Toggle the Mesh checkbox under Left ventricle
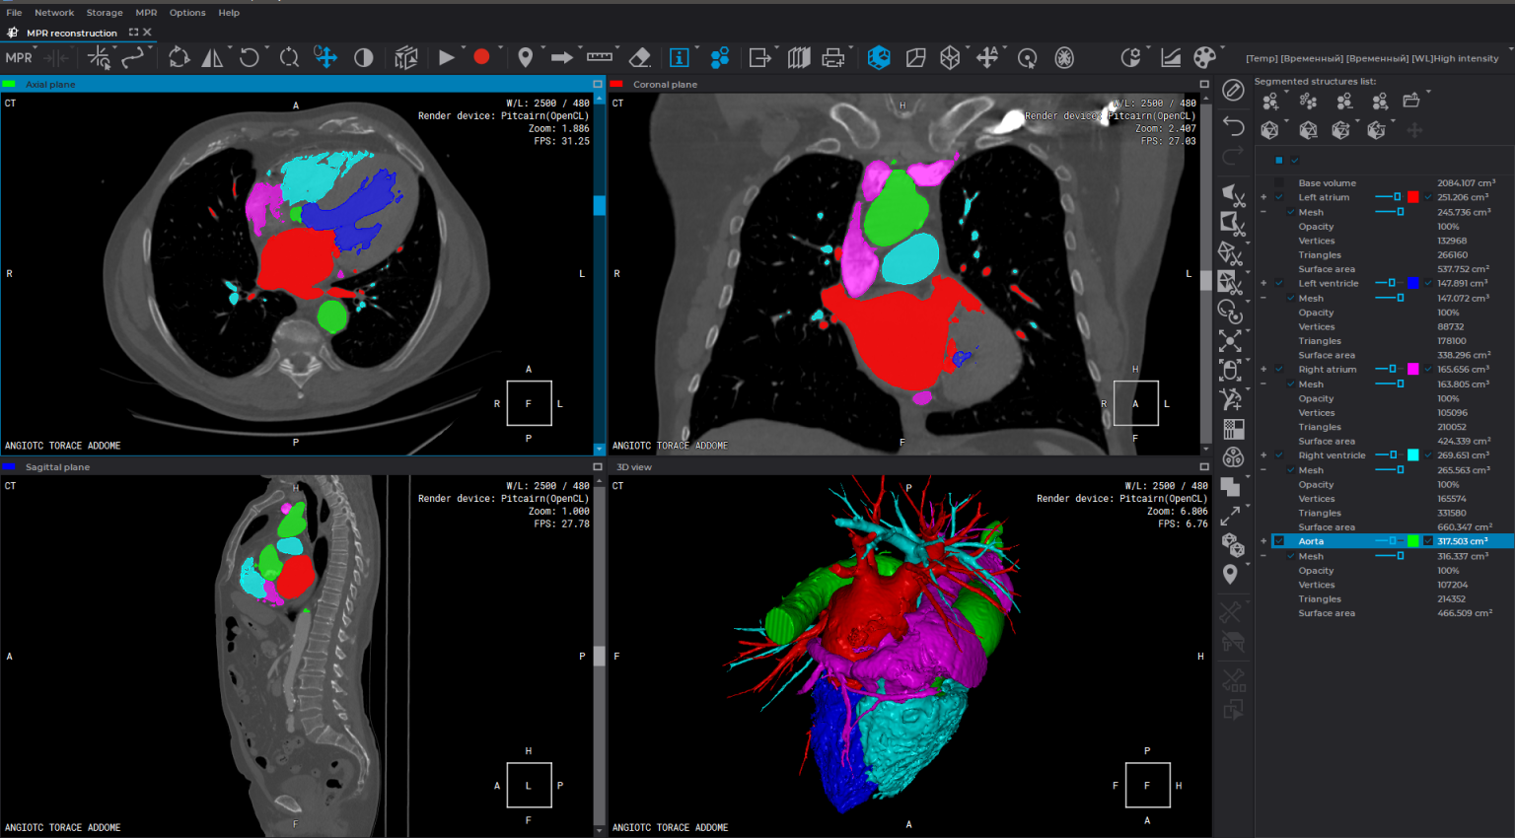 pyautogui.click(x=1291, y=298)
